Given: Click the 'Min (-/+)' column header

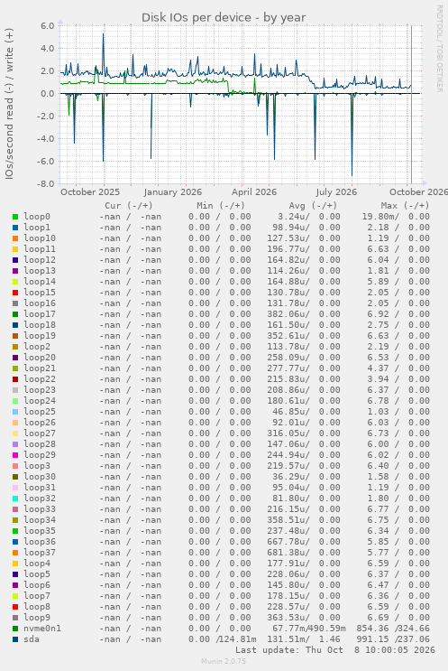Looking at the screenshot, I should pos(221,206).
